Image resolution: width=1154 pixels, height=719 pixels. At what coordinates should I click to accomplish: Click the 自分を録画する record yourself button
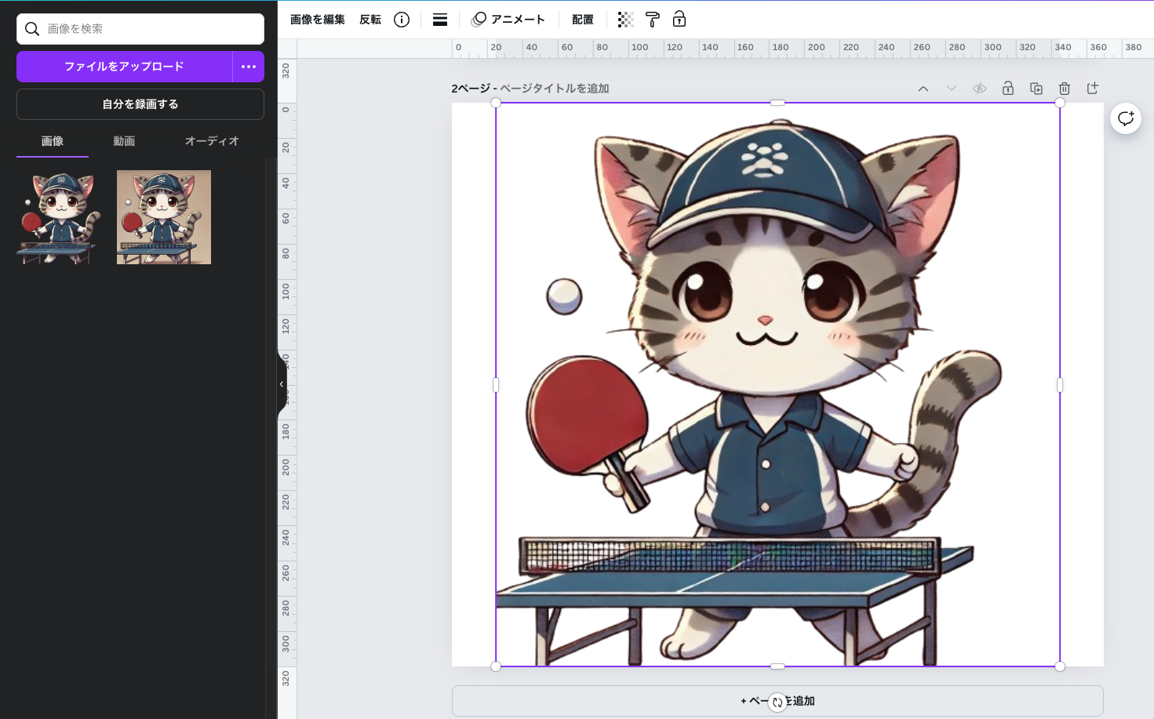coord(140,104)
